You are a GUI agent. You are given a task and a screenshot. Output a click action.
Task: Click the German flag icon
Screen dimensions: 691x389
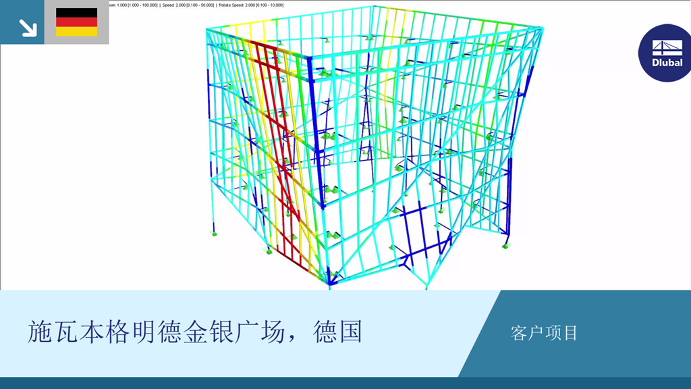click(77, 22)
